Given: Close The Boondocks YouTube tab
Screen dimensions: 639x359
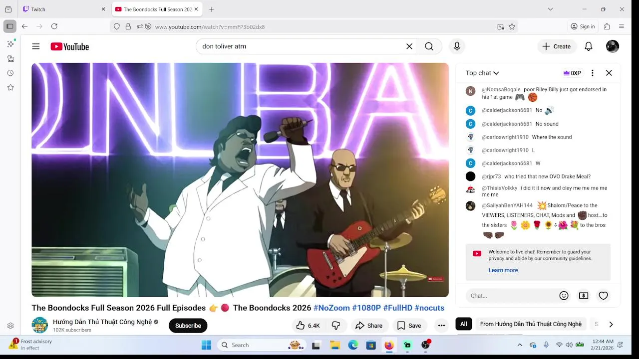Looking at the screenshot, I should (x=196, y=9).
